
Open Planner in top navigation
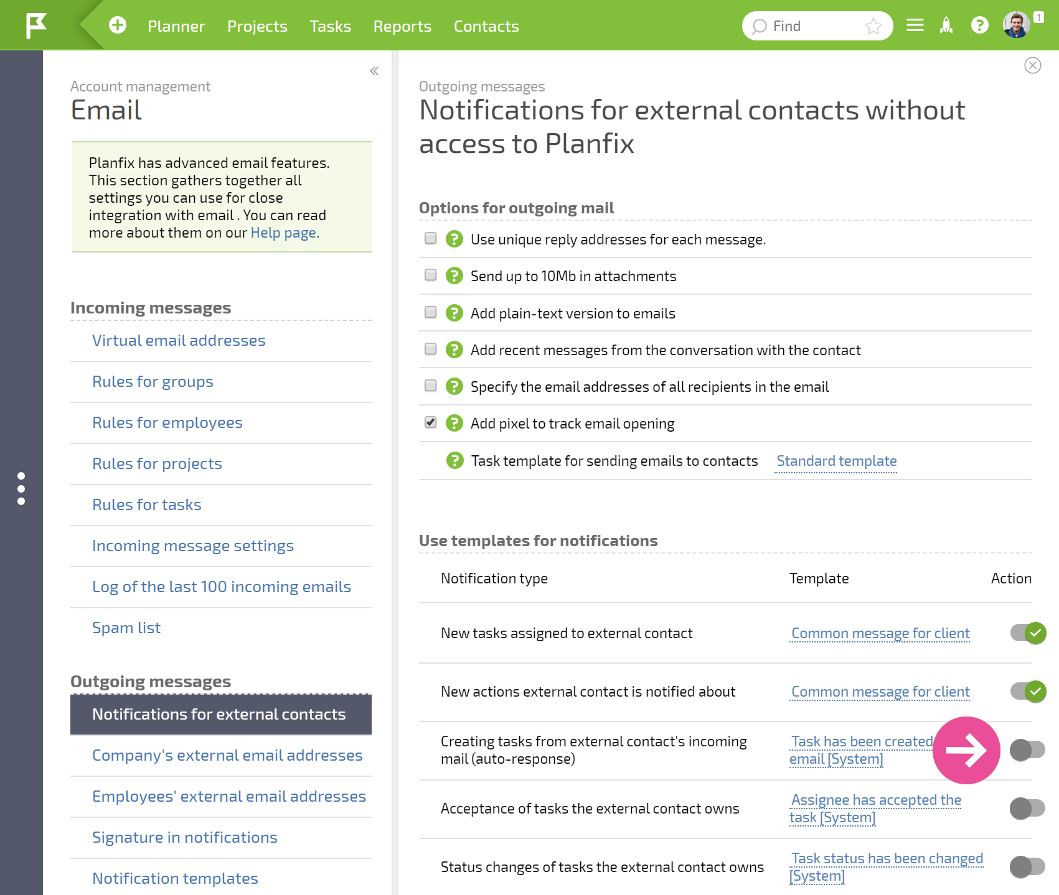pos(176,26)
